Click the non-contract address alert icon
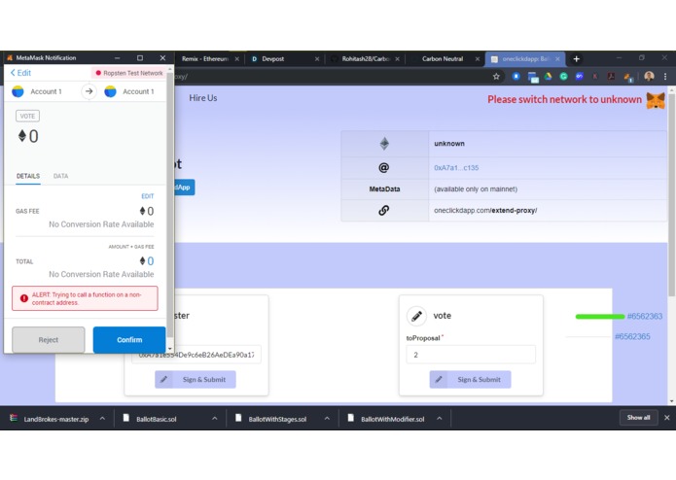The width and height of the screenshot is (676, 480). coord(24,298)
